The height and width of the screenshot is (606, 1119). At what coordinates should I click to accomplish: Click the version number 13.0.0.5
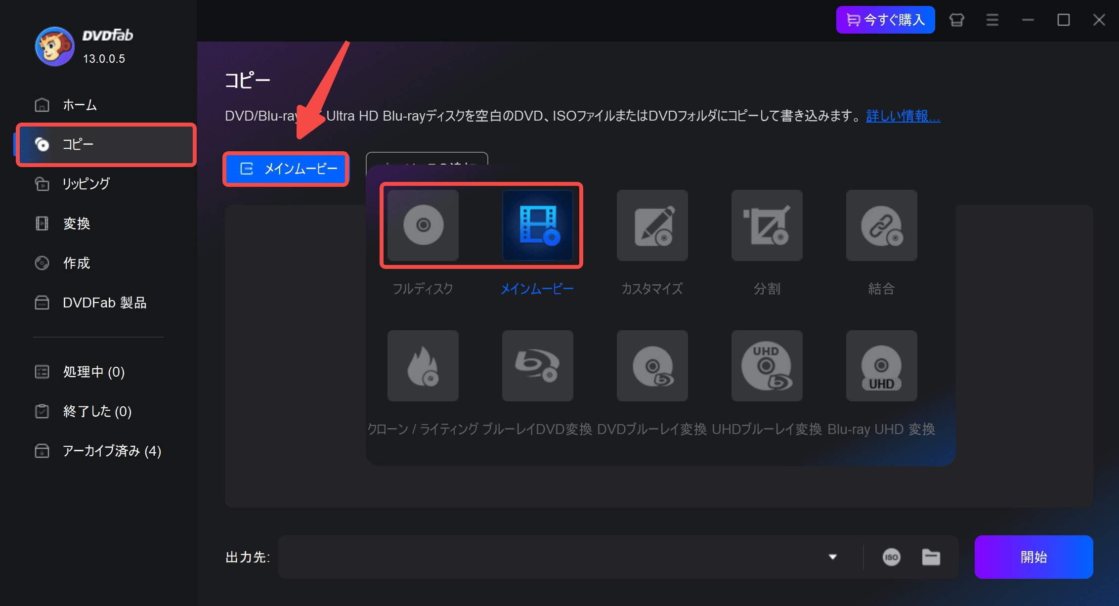click(104, 59)
